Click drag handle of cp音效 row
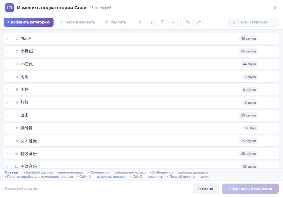This screenshot has height=197, width=283. (7, 64)
